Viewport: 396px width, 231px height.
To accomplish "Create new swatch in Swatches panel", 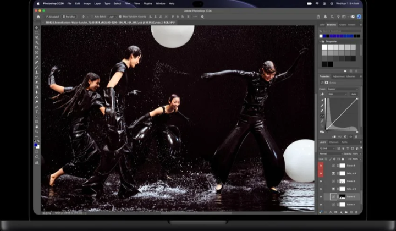I will click(351, 71).
